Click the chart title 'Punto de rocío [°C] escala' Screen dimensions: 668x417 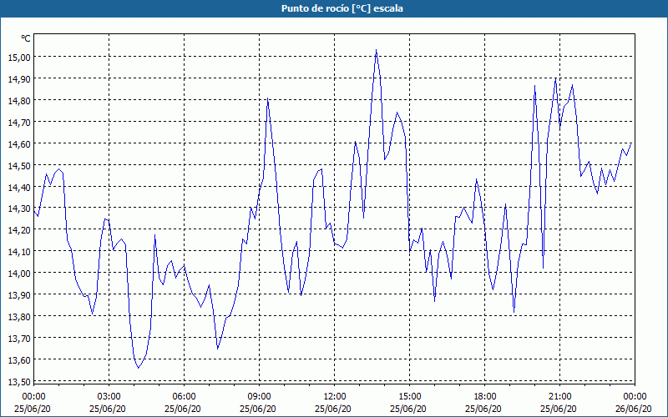342,8
